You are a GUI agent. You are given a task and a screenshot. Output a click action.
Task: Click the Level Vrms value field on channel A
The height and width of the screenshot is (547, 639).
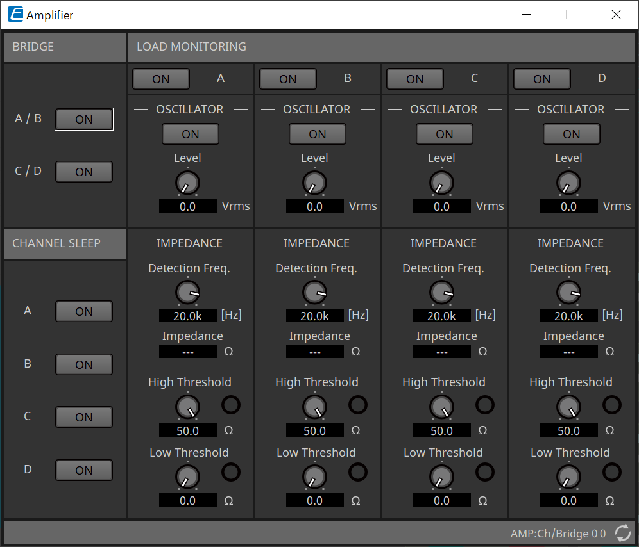point(187,206)
